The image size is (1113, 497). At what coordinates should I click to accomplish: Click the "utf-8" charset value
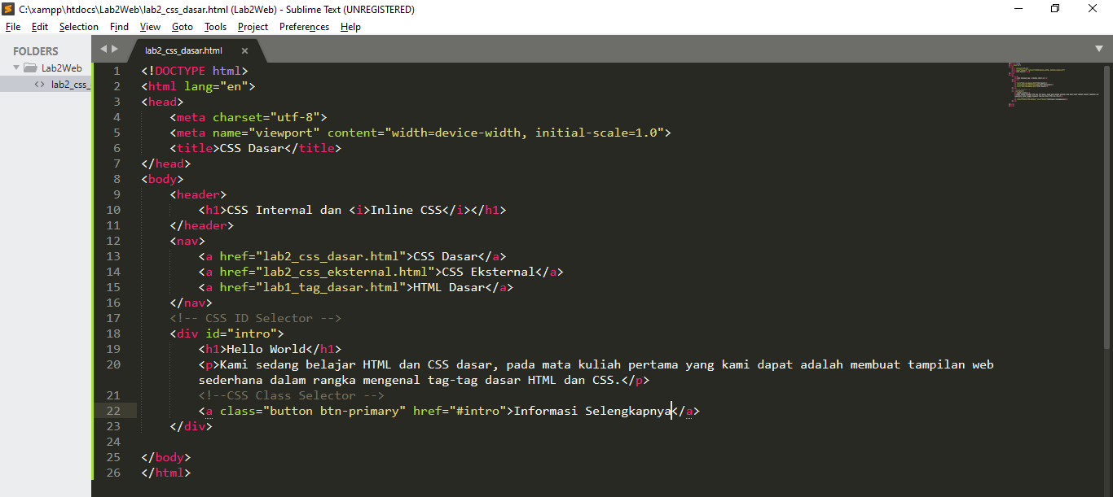(294, 117)
